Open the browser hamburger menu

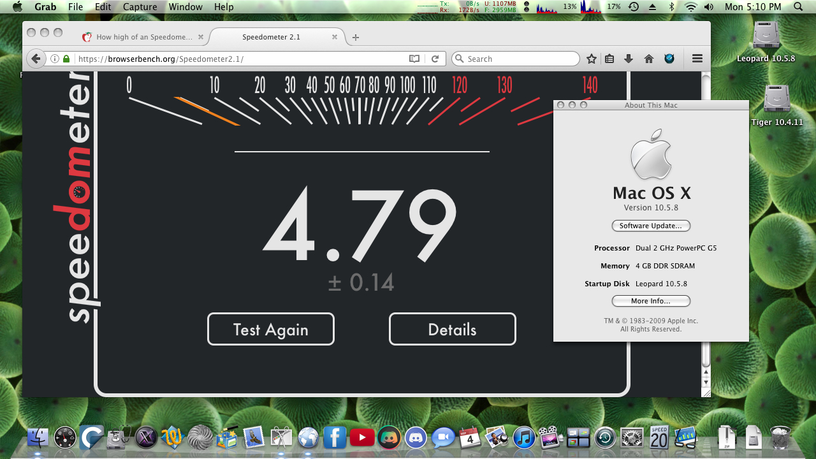pos(697,59)
